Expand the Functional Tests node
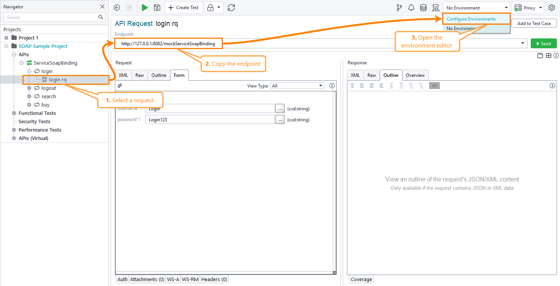The image size is (560, 286). point(14,113)
